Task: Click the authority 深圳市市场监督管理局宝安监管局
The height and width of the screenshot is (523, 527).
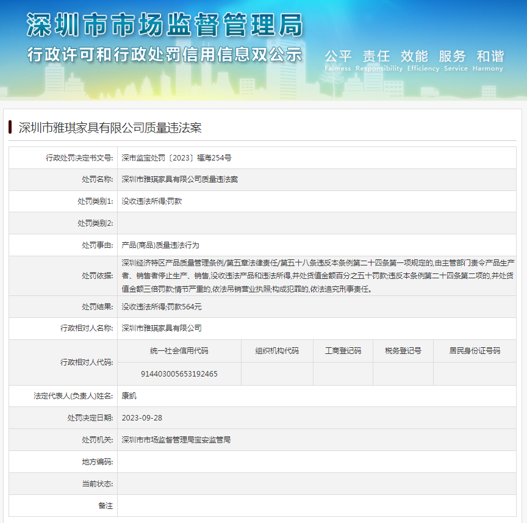Action: tap(176, 439)
